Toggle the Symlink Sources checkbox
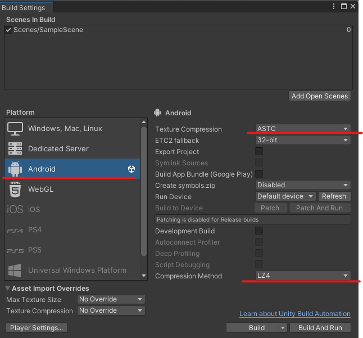 pyautogui.click(x=259, y=163)
